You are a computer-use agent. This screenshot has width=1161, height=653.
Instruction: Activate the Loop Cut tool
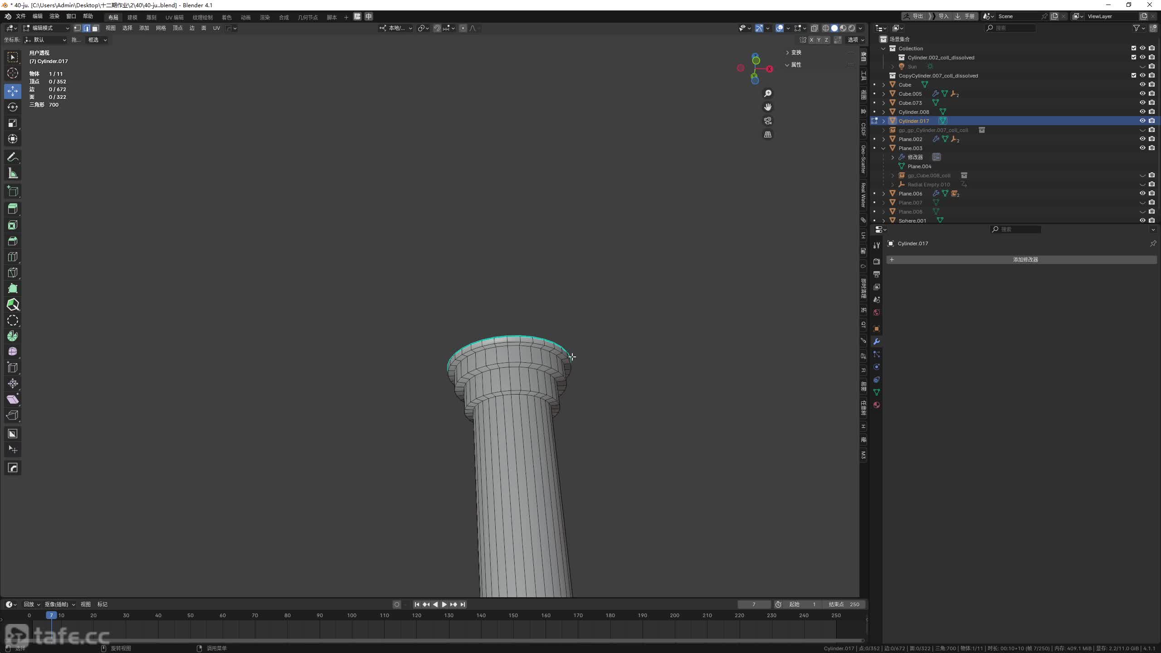[13, 257]
